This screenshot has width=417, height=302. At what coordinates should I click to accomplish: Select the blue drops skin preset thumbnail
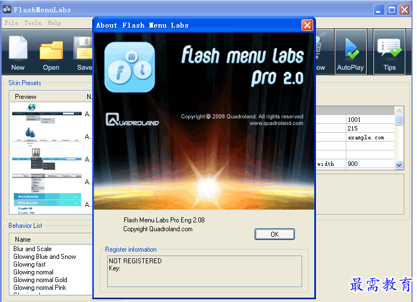47,137
